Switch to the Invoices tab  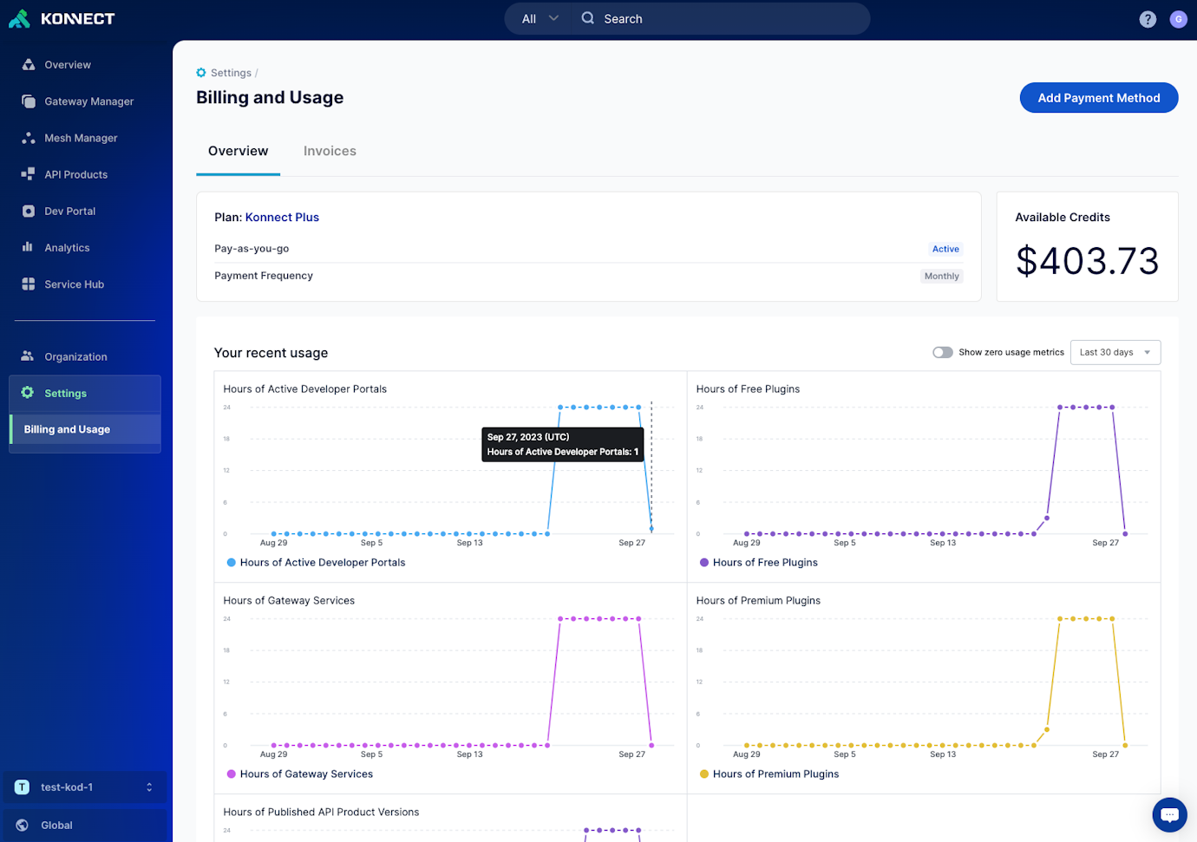pyautogui.click(x=330, y=150)
